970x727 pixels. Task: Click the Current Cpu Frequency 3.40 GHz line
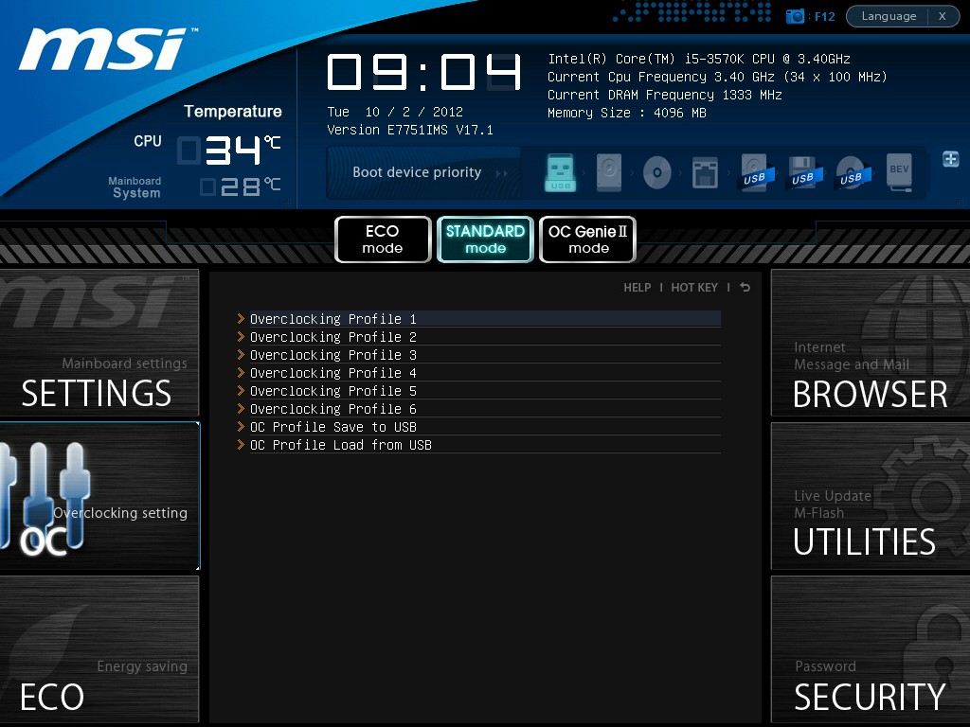click(x=717, y=77)
